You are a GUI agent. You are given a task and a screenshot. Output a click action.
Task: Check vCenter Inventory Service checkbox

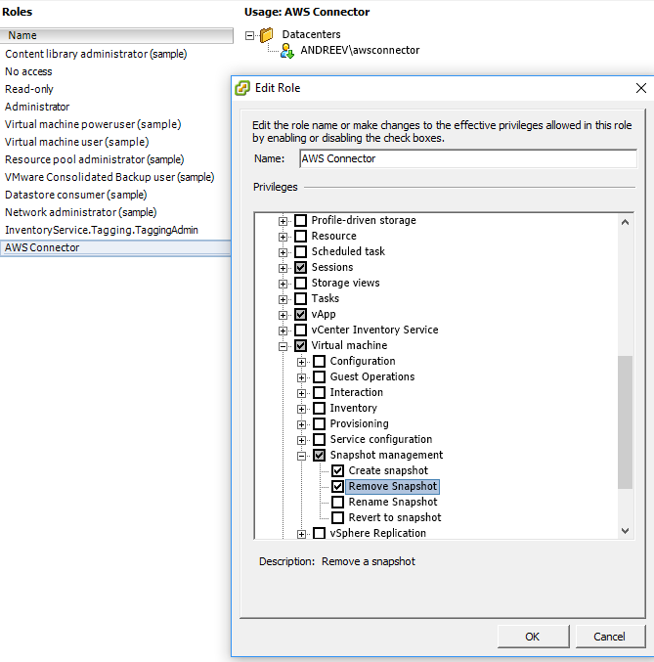coord(301,330)
